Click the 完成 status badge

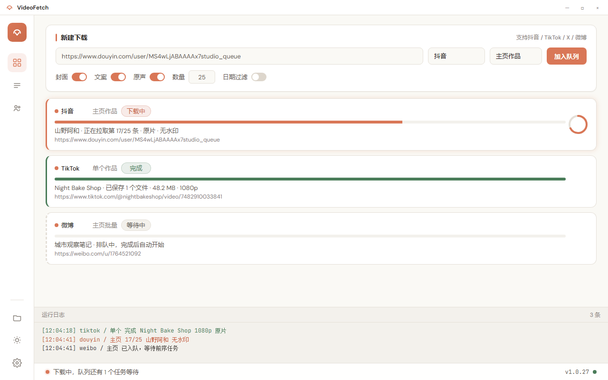coord(136,168)
